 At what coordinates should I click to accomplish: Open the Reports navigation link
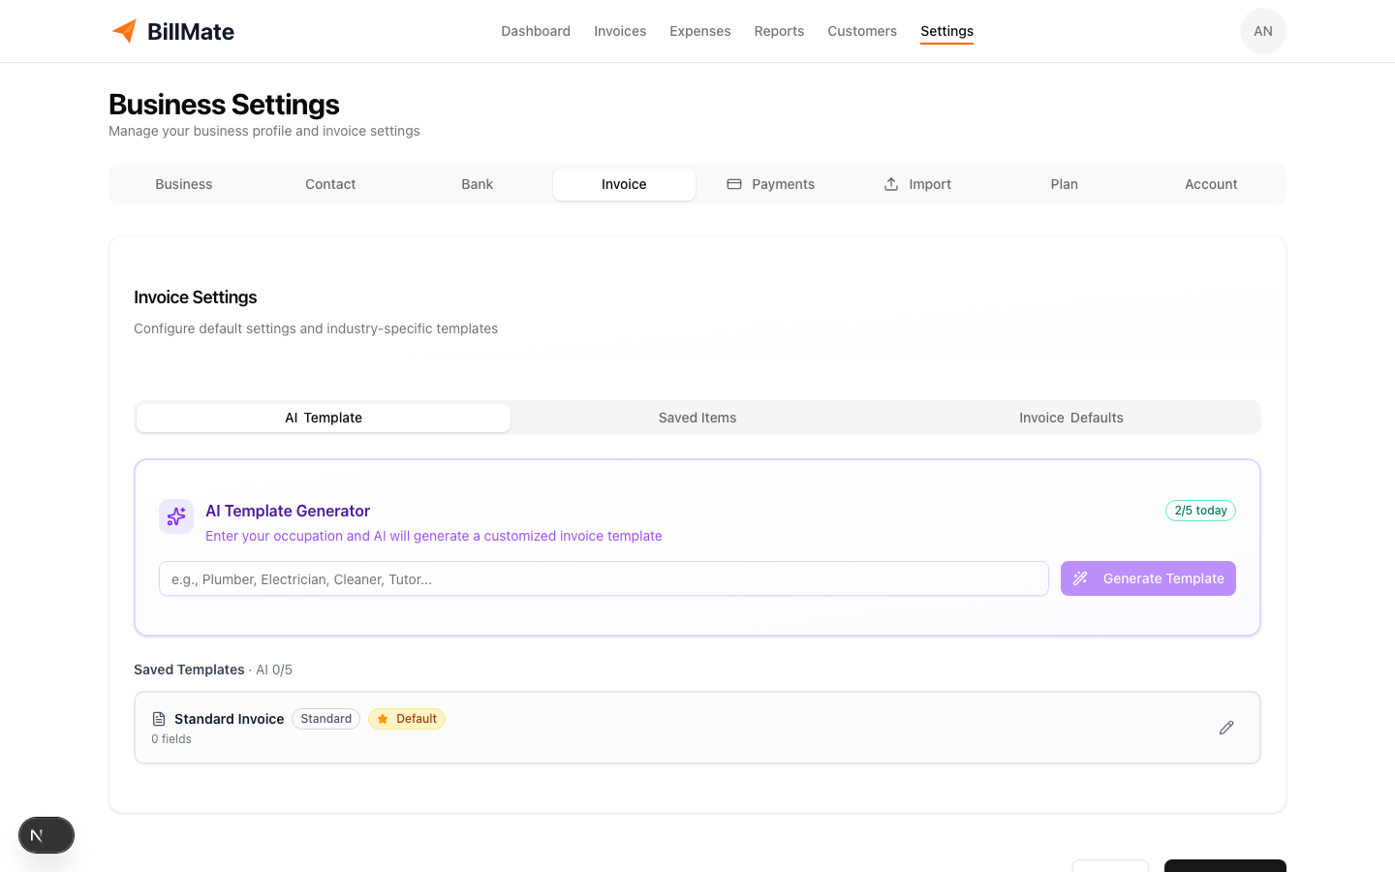[x=779, y=30]
